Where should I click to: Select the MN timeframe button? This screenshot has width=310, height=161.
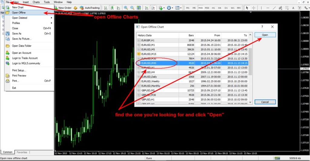pos(239,8)
